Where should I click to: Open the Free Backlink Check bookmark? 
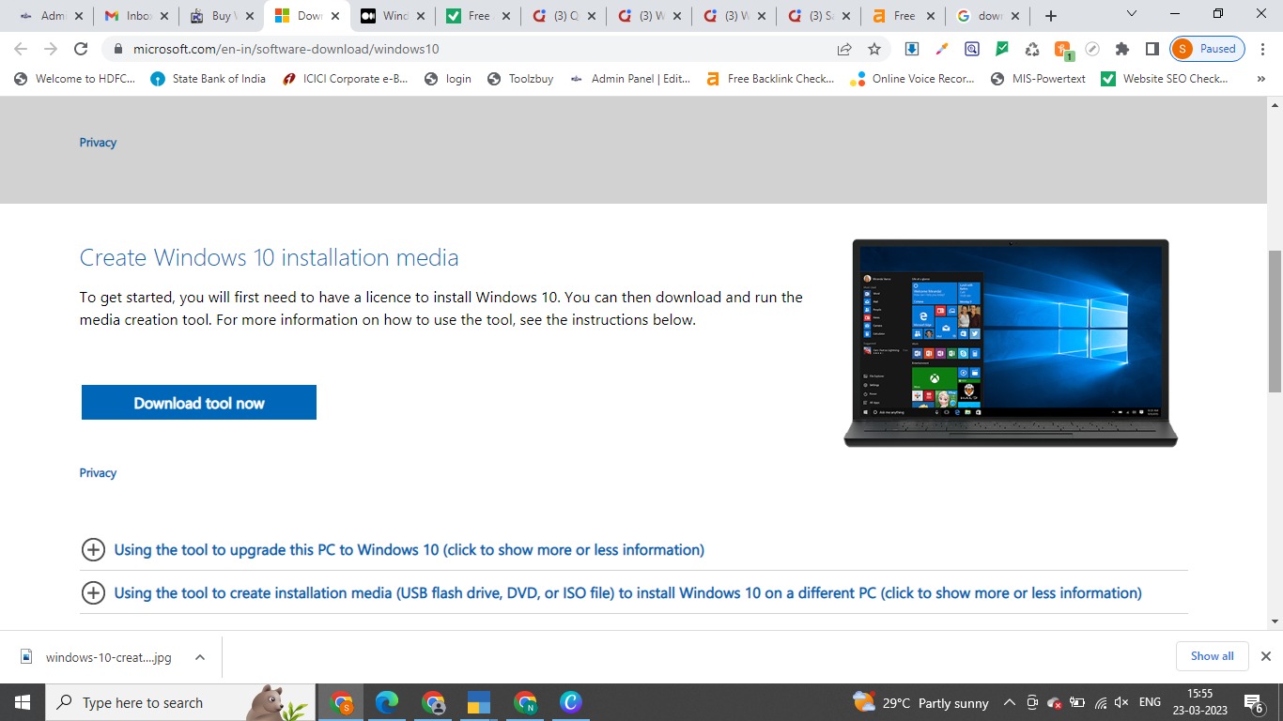pos(770,79)
